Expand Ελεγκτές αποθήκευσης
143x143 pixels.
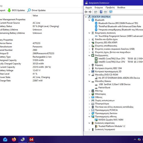coord(89,46)
